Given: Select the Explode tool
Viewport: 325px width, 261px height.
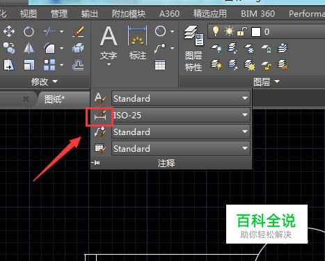Looking at the screenshot, I should tap(78, 48).
